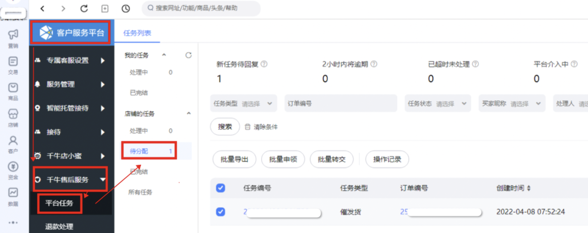
Task: Show more sidebar items via ellipsis
Action: click(x=13, y=222)
